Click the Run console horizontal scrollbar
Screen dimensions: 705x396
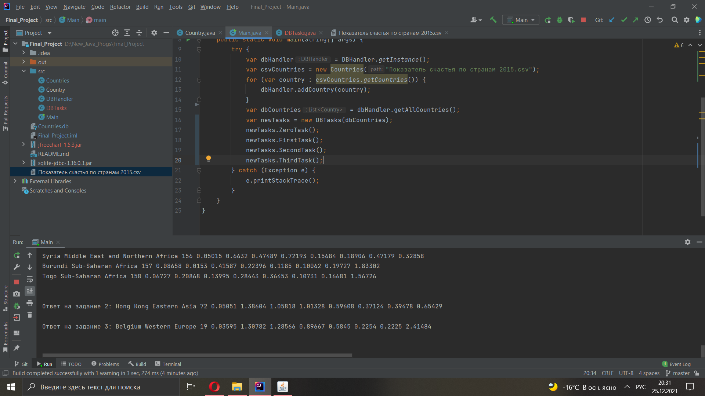197,355
